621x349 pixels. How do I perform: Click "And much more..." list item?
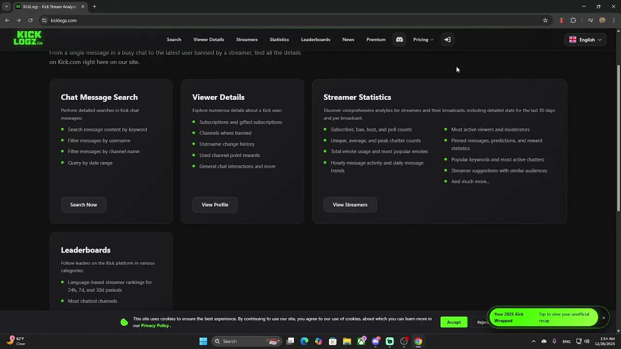(x=470, y=182)
